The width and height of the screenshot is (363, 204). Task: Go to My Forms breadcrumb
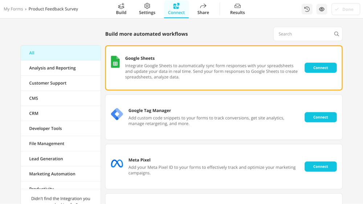pyautogui.click(x=13, y=9)
